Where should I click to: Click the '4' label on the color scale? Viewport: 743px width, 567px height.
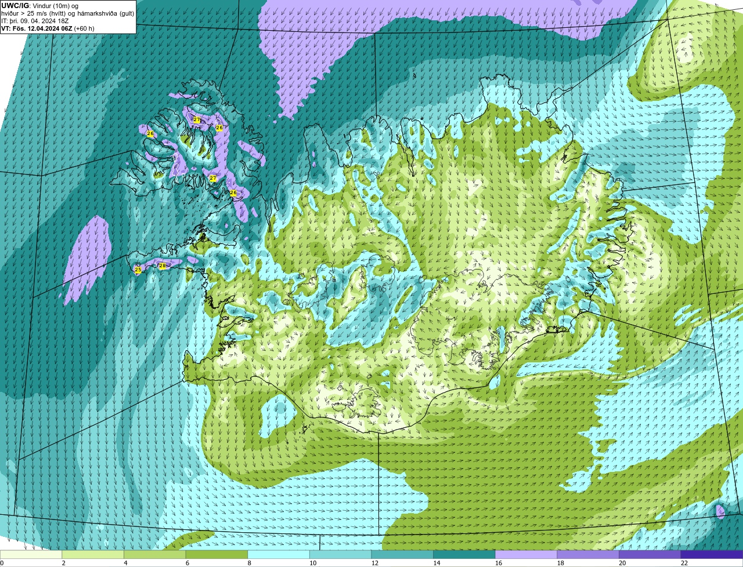point(126,563)
